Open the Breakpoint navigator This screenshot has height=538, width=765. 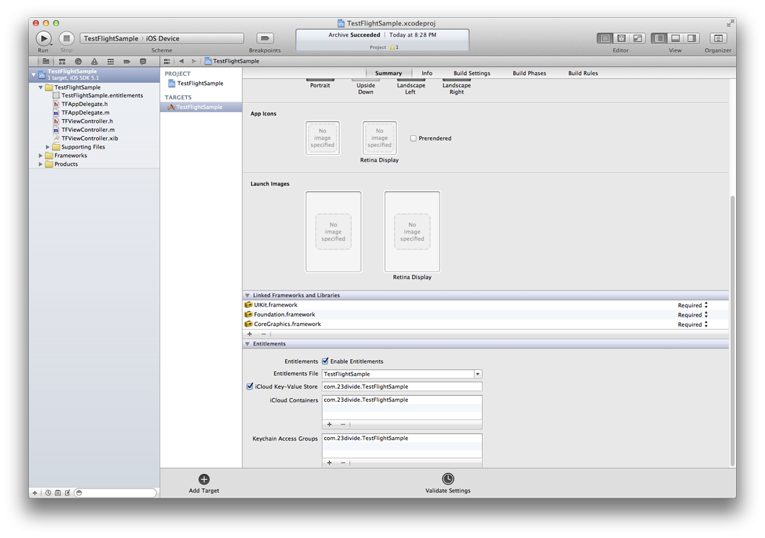[127, 61]
